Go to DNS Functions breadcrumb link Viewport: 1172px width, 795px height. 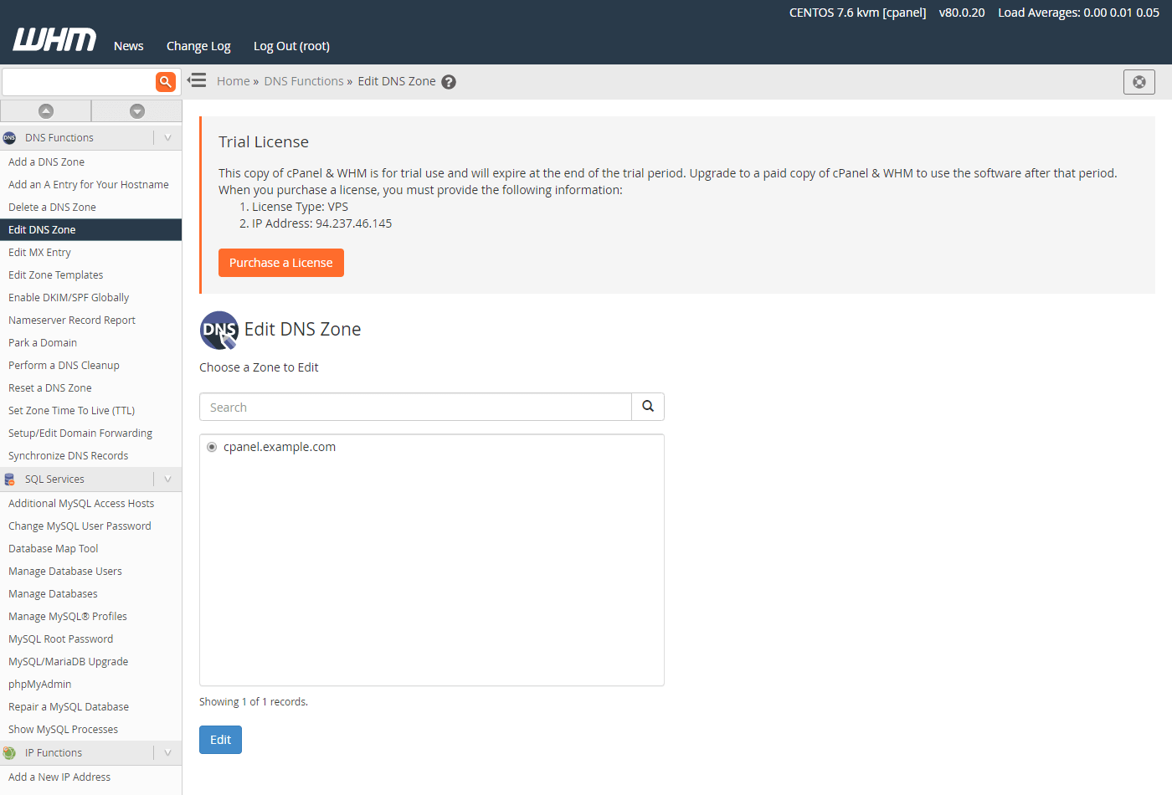click(304, 81)
